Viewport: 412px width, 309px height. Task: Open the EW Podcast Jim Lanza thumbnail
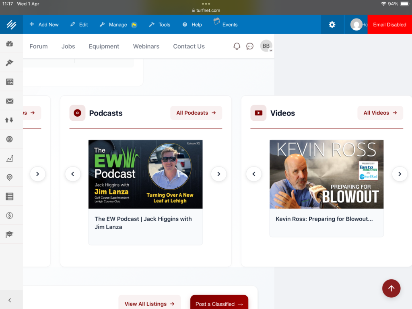click(145, 174)
